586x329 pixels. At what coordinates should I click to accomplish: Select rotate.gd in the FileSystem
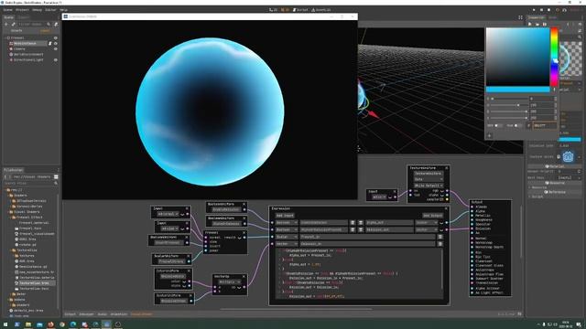click(27, 245)
